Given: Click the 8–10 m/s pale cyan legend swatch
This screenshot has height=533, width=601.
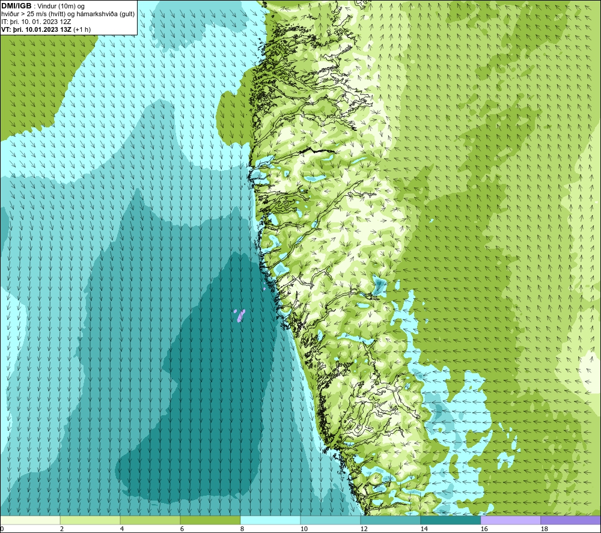Looking at the screenshot, I should tap(270, 520).
